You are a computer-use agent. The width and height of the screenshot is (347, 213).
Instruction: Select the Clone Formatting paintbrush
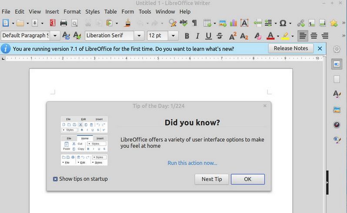[128, 23]
